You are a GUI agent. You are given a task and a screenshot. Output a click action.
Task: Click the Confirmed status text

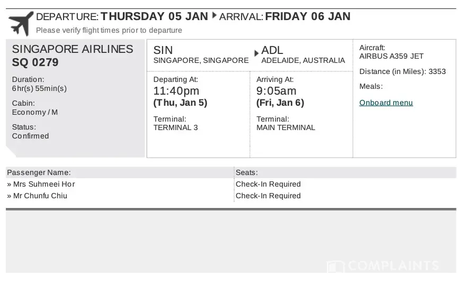click(30, 136)
